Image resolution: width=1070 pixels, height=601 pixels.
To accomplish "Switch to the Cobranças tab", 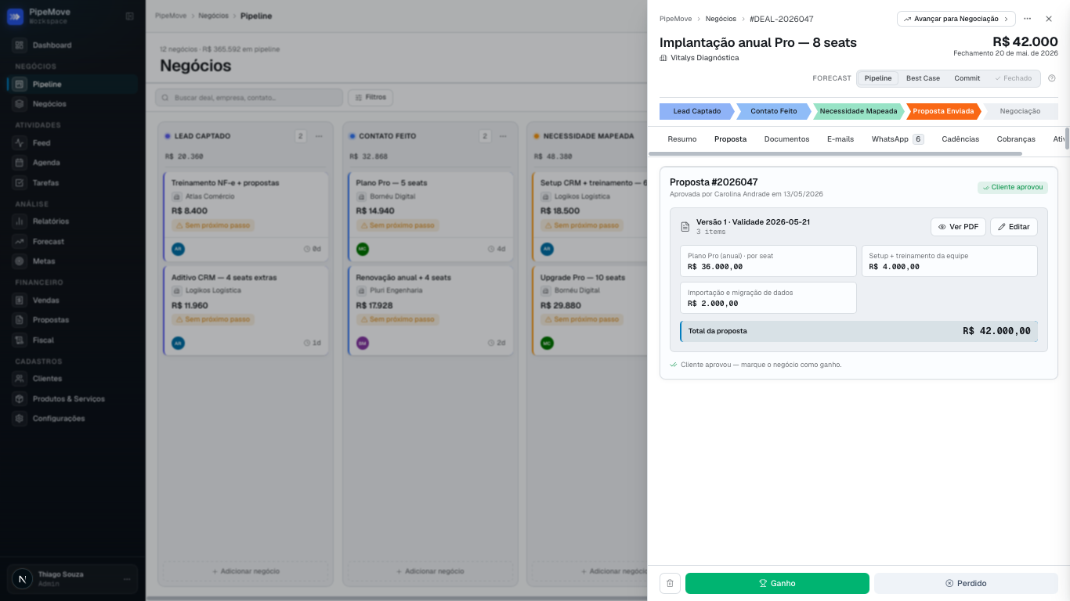I will pyautogui.click(x=1016, y=139).
